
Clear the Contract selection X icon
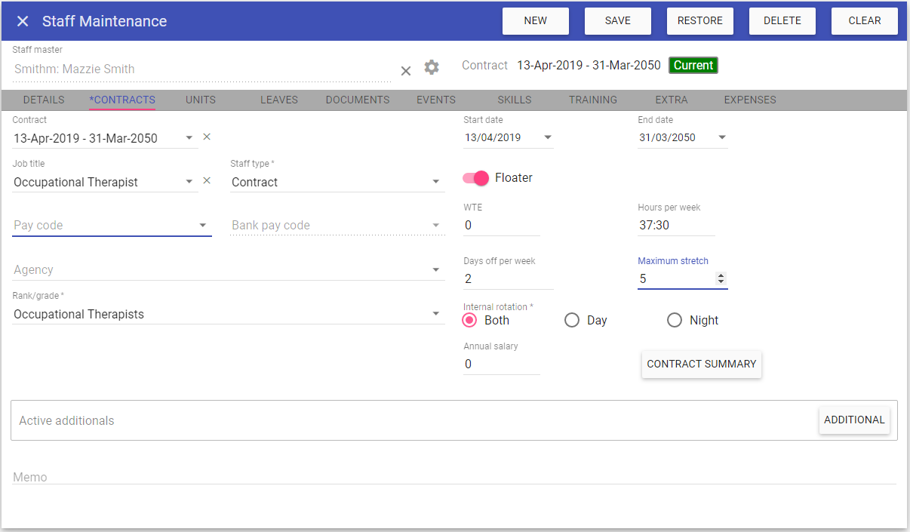[208, 137]
